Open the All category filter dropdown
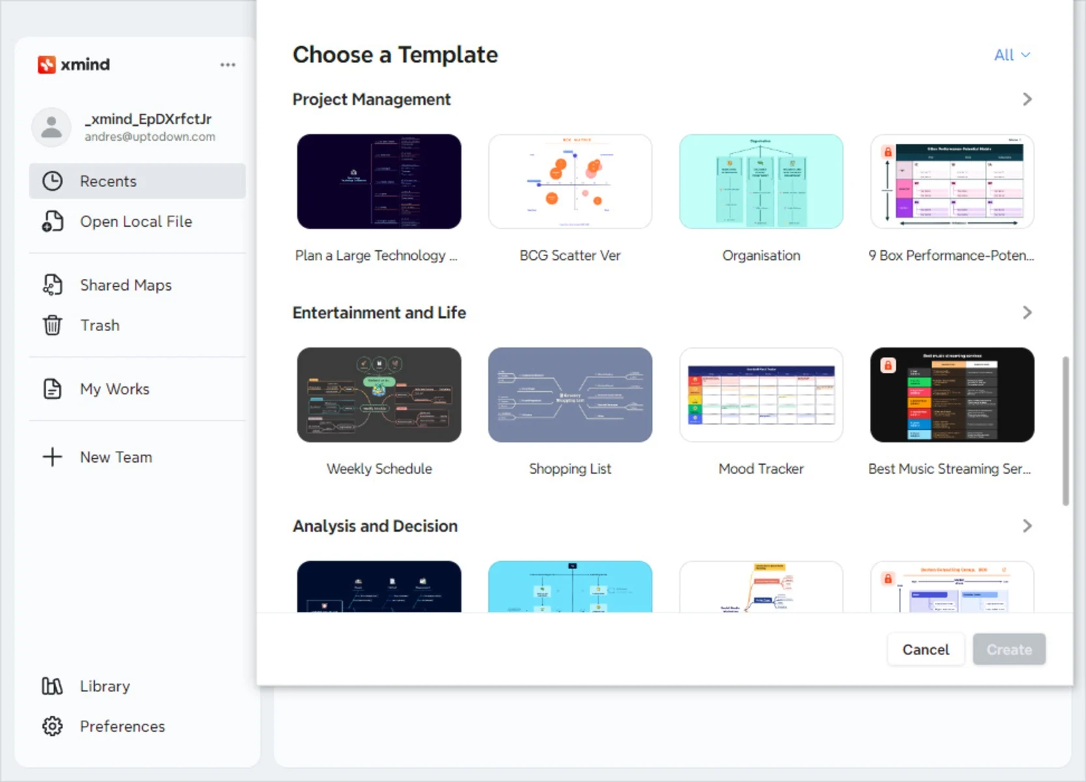This screenshot has width=1086, height=782. pyautogui.click(x=1012, y=55)
